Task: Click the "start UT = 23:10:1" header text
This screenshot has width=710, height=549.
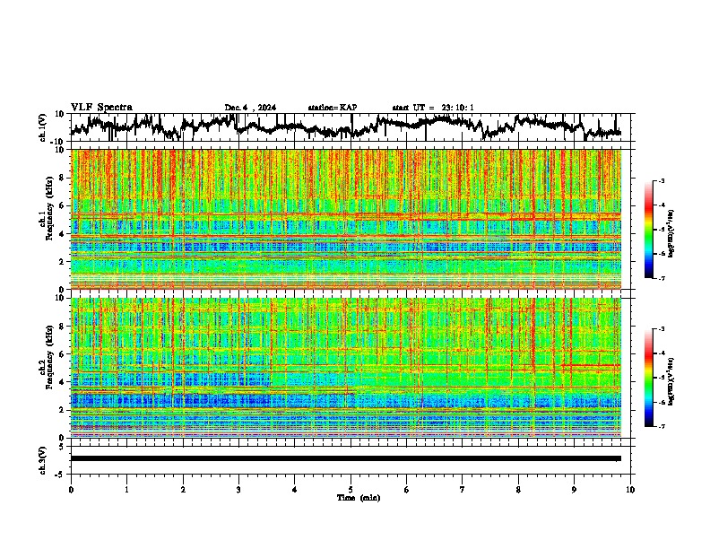Action: [433, 108]
